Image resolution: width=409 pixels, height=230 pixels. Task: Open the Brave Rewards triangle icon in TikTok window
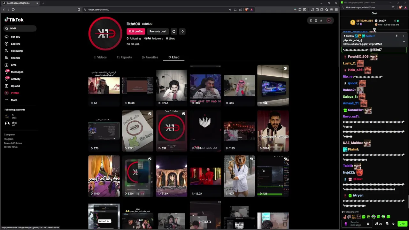252,10
